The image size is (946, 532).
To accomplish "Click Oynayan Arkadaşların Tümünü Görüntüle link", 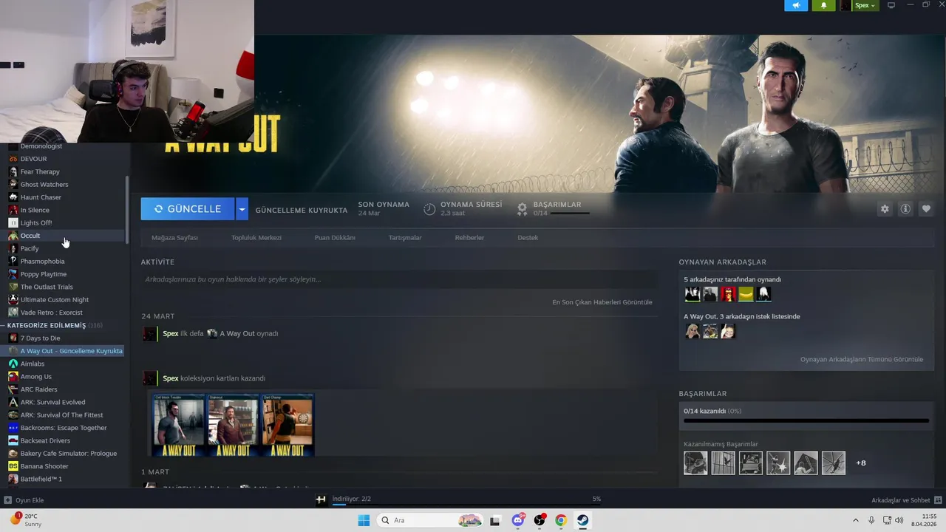I will pos(862,360).
